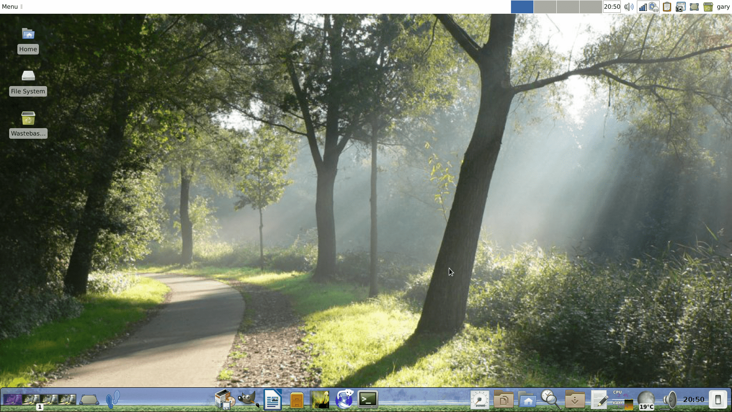The width and height of the screenshot is (732, 412).
Task: Select the third workspace thumbnail in the dock
Action: (49, 399)
